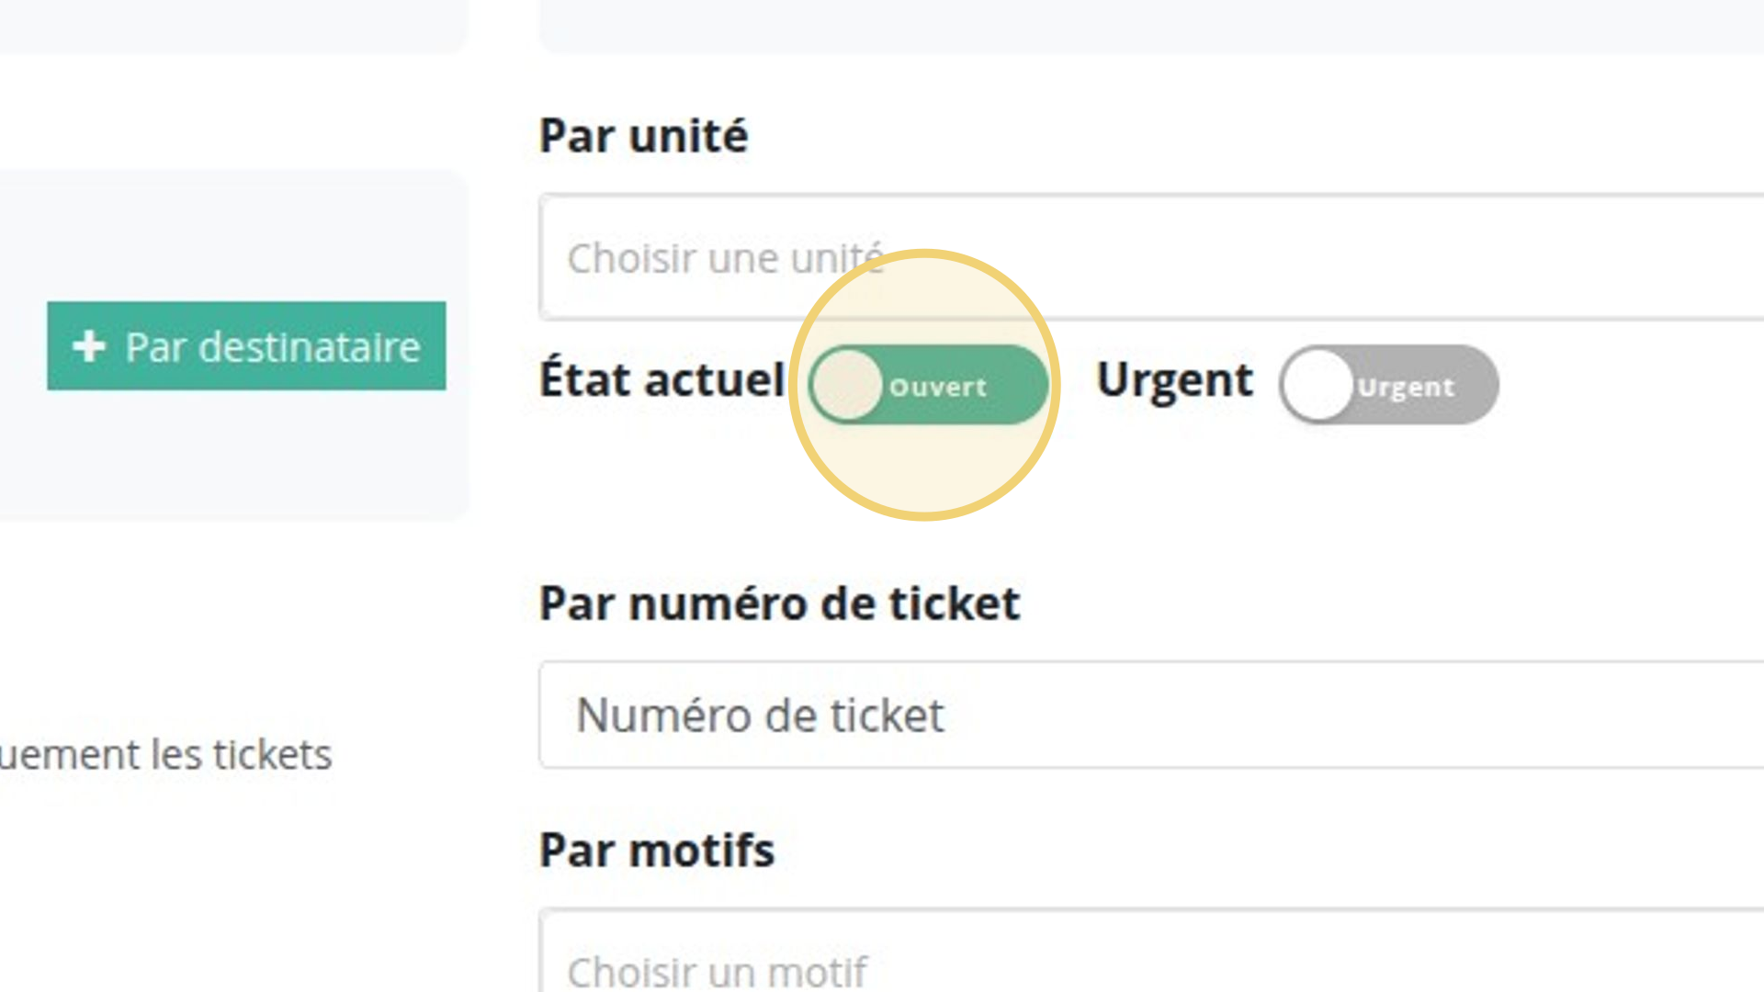Click the bold Urgent label text

(1175, 380)
